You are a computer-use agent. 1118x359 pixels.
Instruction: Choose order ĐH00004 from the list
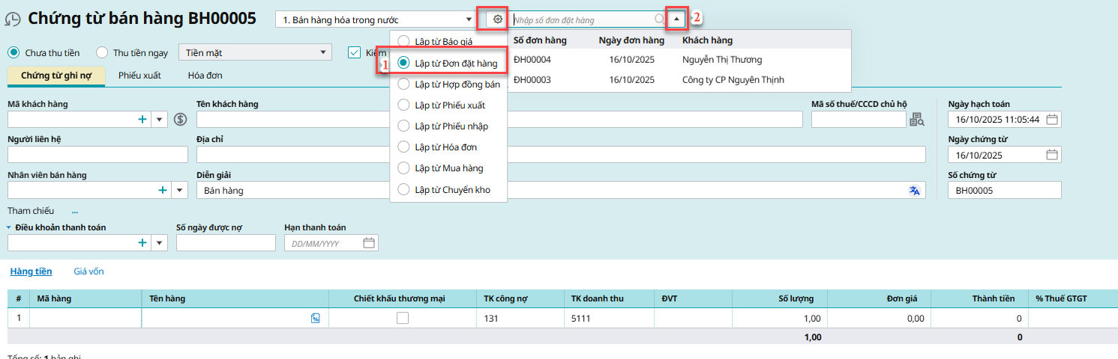532,60
